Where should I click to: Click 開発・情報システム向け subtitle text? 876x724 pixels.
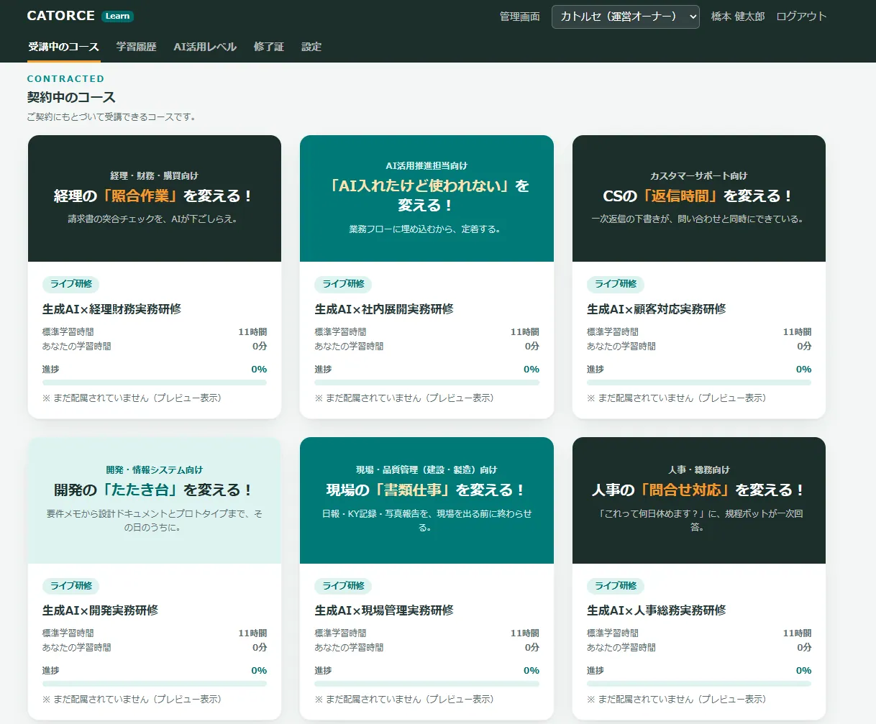point(154,469)
